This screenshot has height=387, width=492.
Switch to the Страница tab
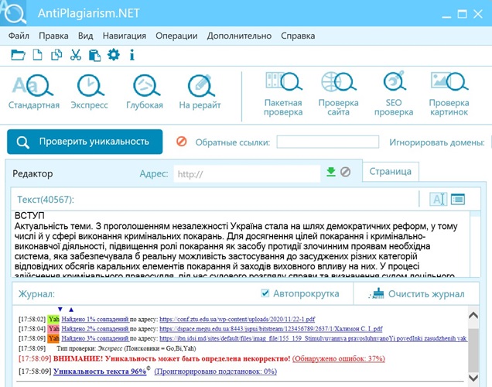[391, 172]
